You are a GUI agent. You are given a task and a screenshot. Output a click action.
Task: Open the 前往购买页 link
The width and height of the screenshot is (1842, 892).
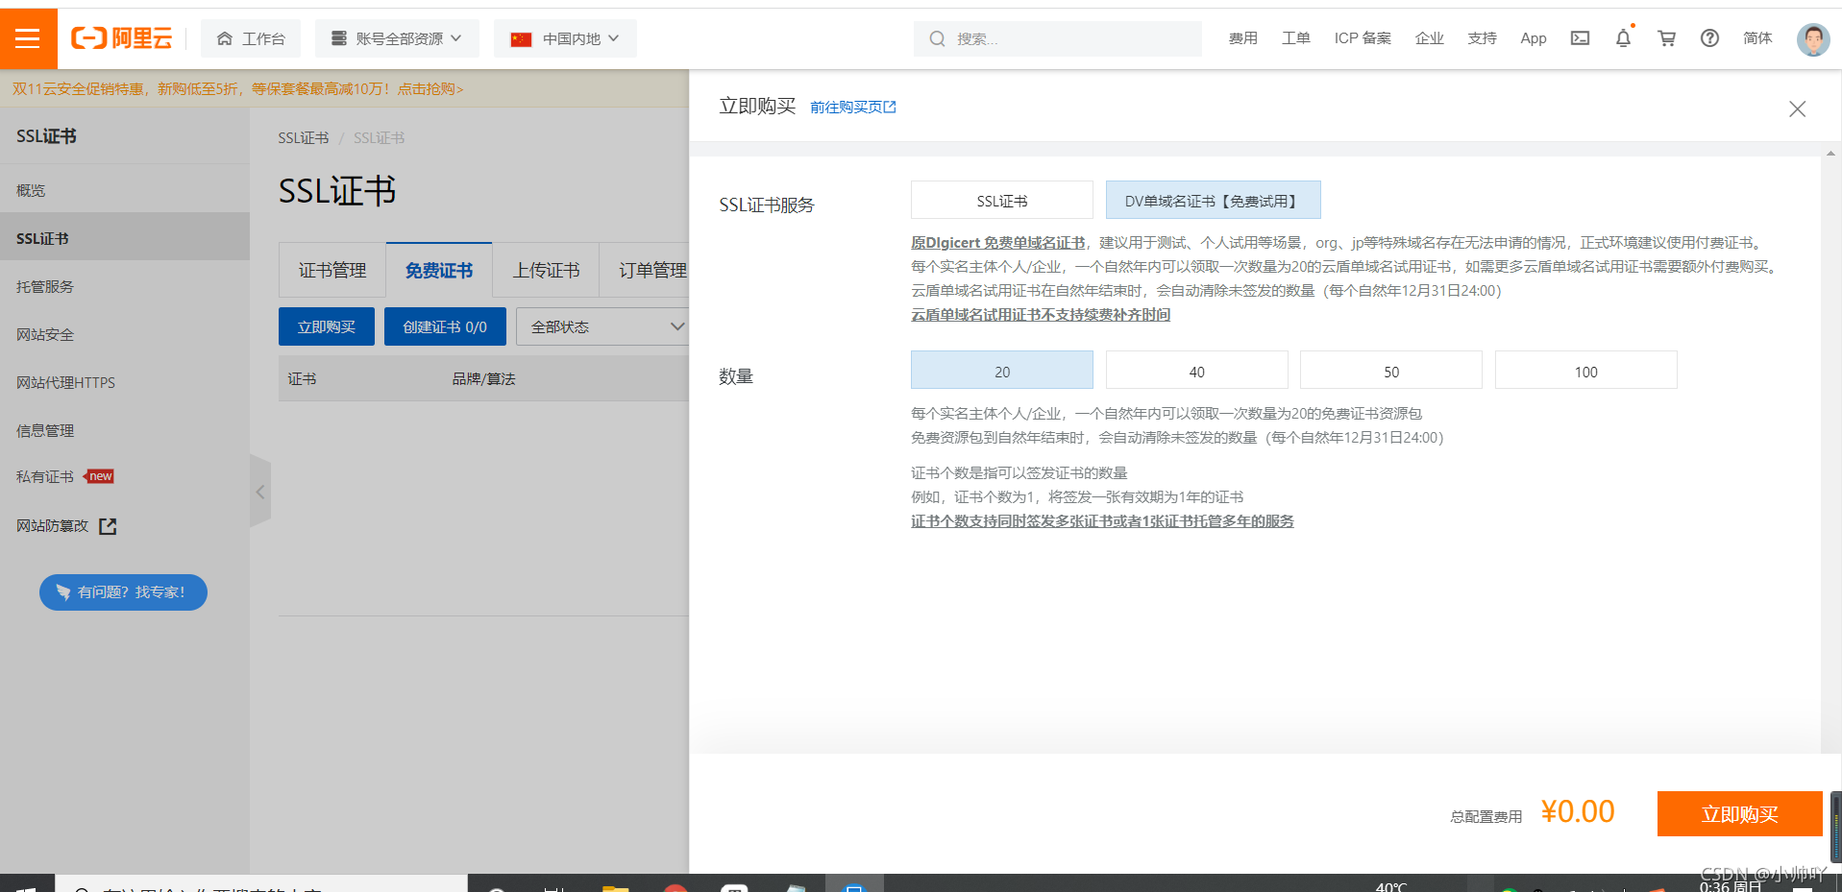[x=852, y=108]
